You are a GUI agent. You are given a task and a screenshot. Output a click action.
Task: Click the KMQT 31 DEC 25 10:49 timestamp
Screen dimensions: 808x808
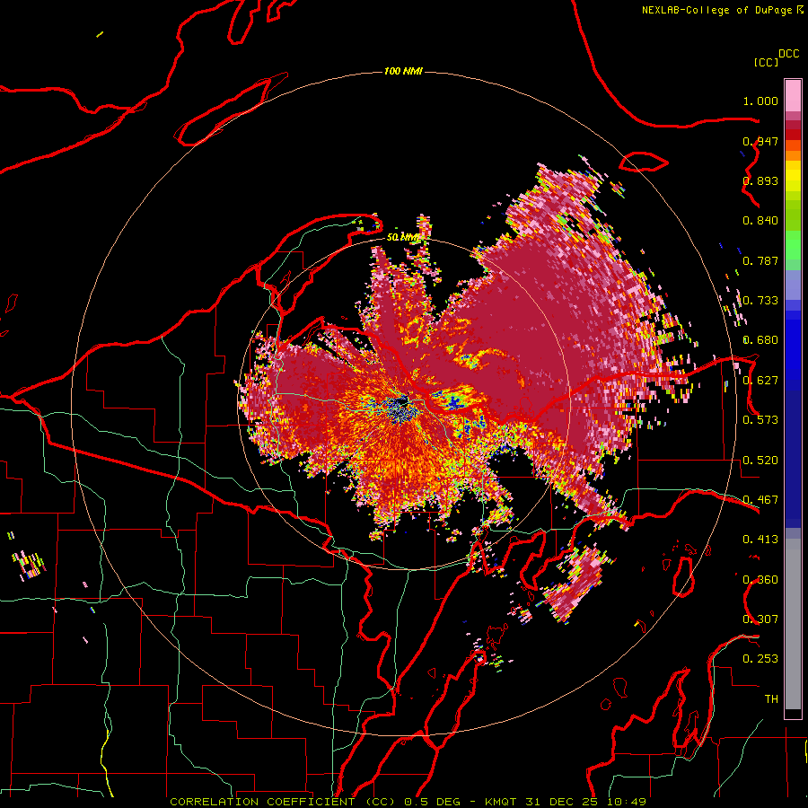[x=566, y=802]
